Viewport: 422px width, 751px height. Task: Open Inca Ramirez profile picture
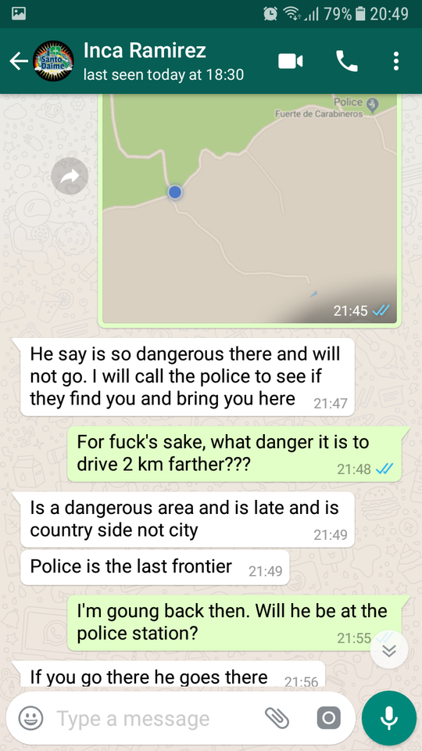pos(53,61)
